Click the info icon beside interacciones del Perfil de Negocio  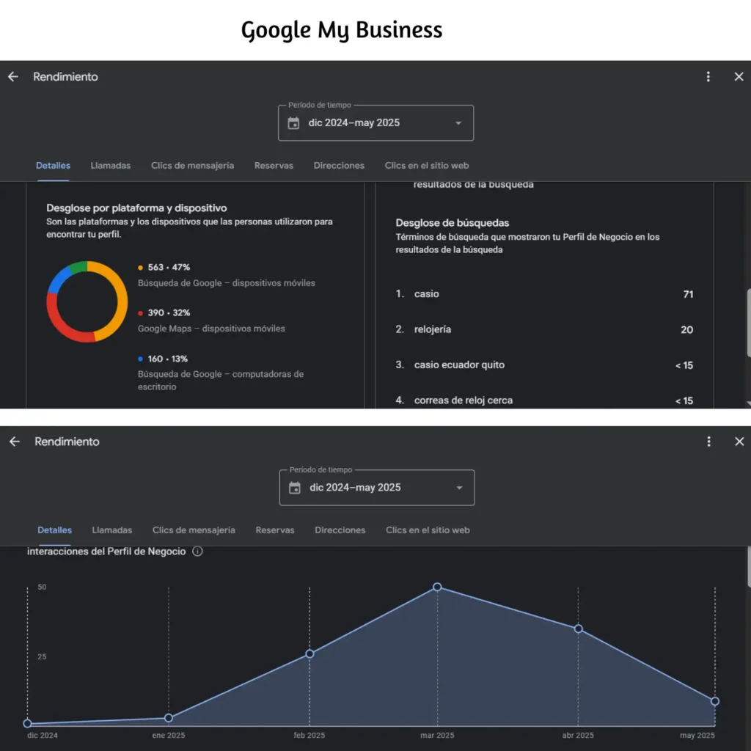197,552
